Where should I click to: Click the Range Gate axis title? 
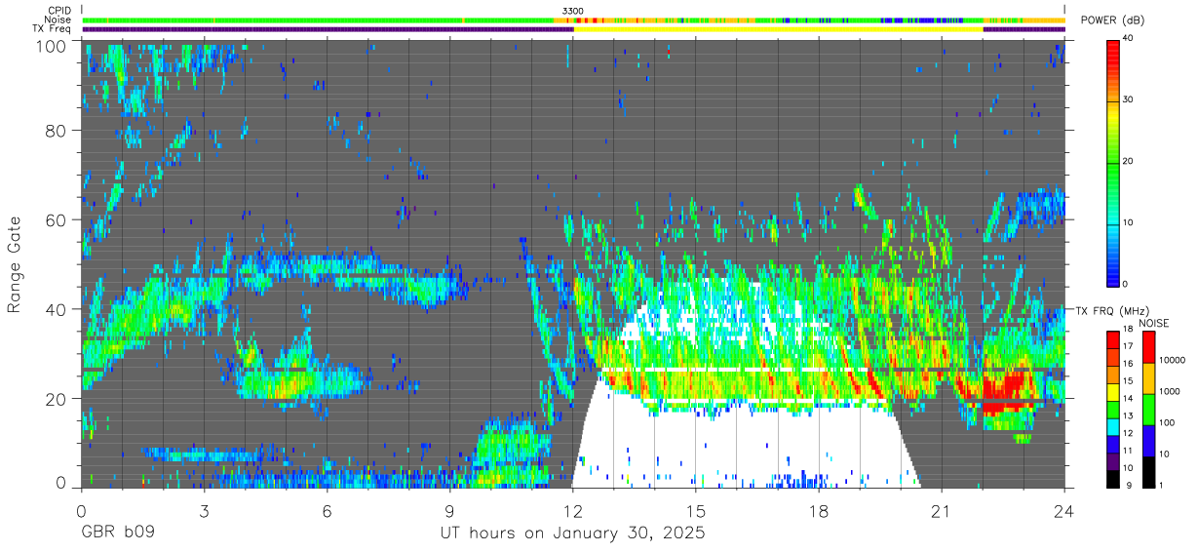pos(15,265)
